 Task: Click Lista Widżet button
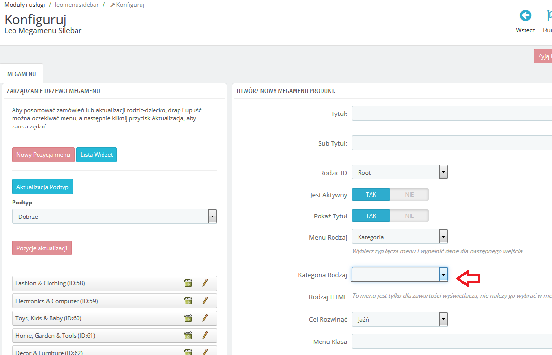pyautogui.click(x=96, y=155)
